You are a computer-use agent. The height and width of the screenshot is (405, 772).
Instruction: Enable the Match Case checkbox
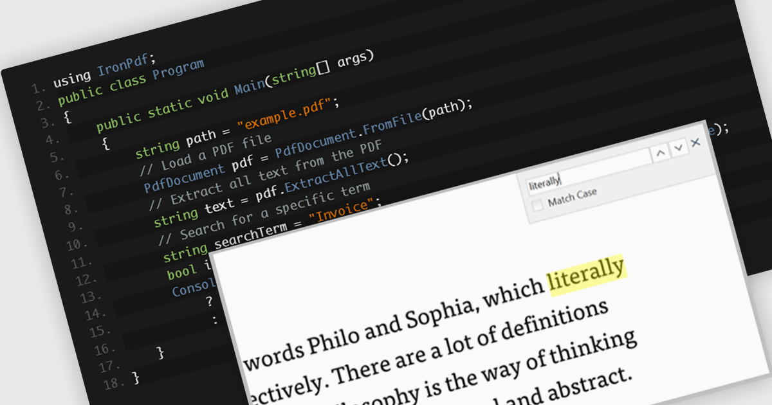click(538, 205)
